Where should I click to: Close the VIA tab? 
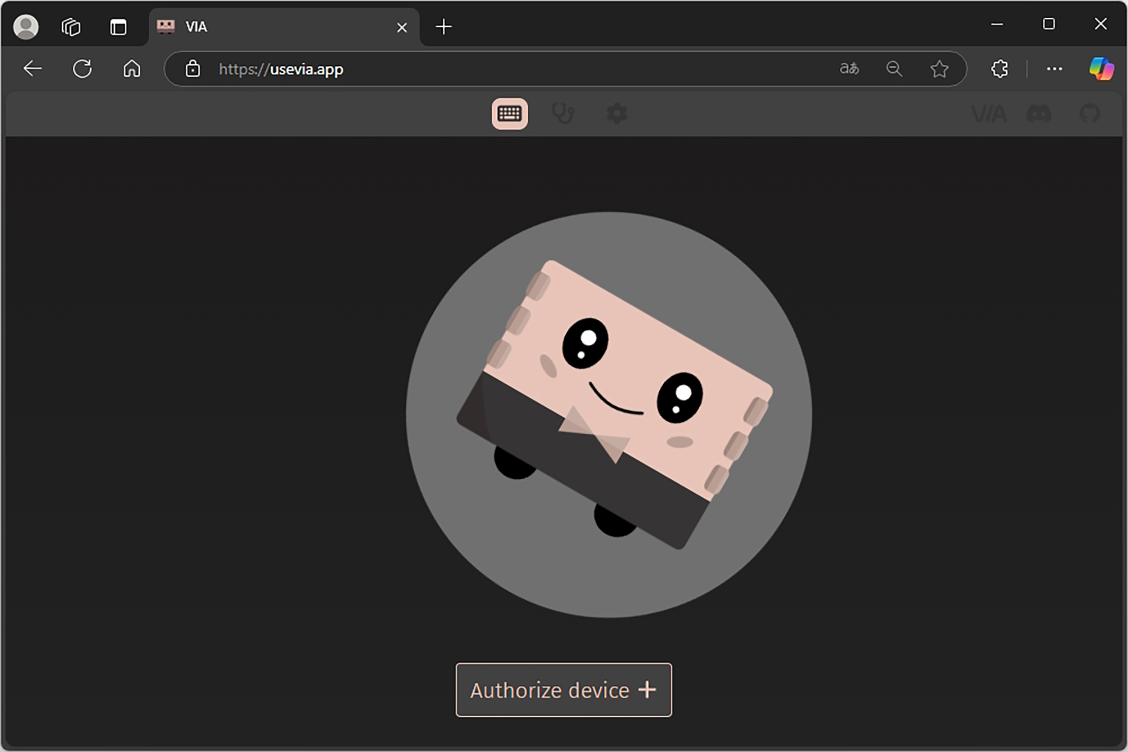coord(402,27)
